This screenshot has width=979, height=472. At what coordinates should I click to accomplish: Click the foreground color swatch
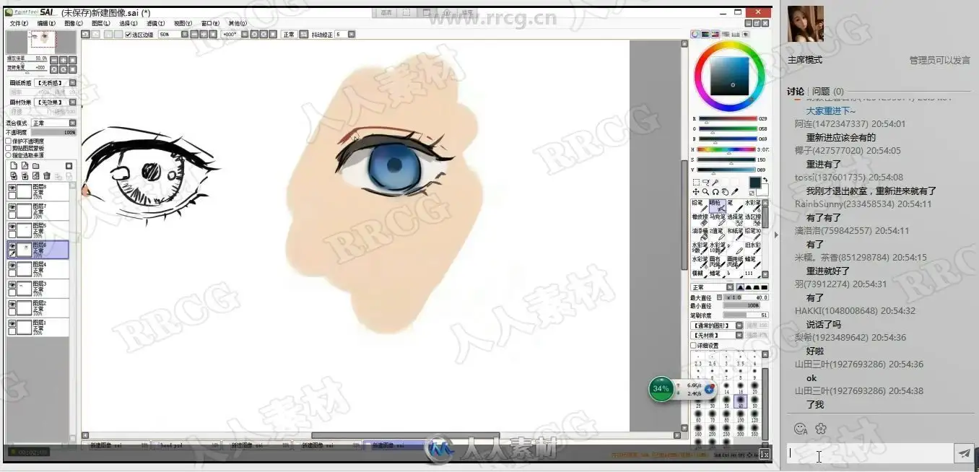755,183
